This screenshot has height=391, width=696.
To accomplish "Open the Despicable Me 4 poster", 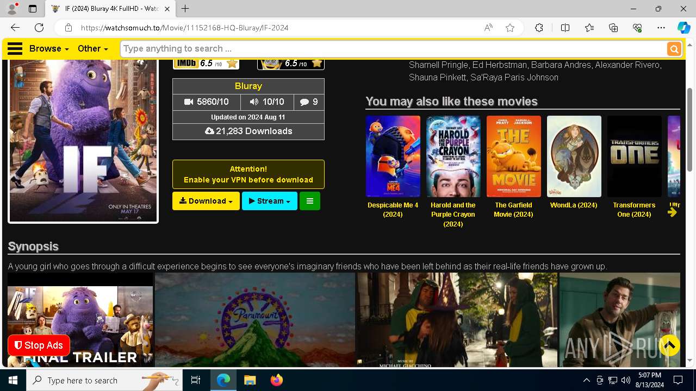I will pyautogui.click(x=393, y=156).
